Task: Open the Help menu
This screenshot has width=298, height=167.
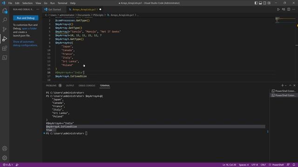Action: point(73,3)
